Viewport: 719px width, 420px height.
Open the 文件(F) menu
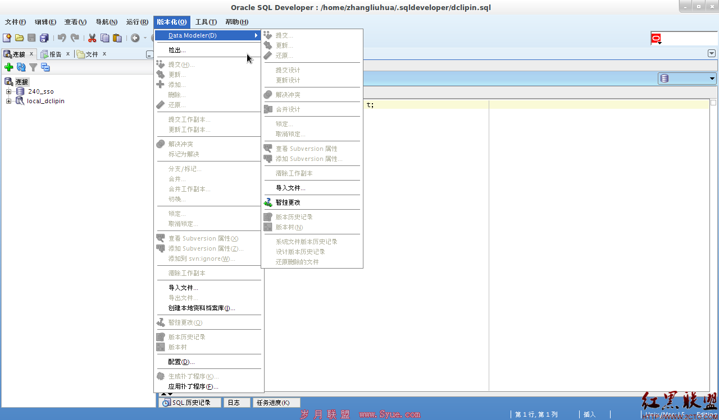(x=16, y=22)
